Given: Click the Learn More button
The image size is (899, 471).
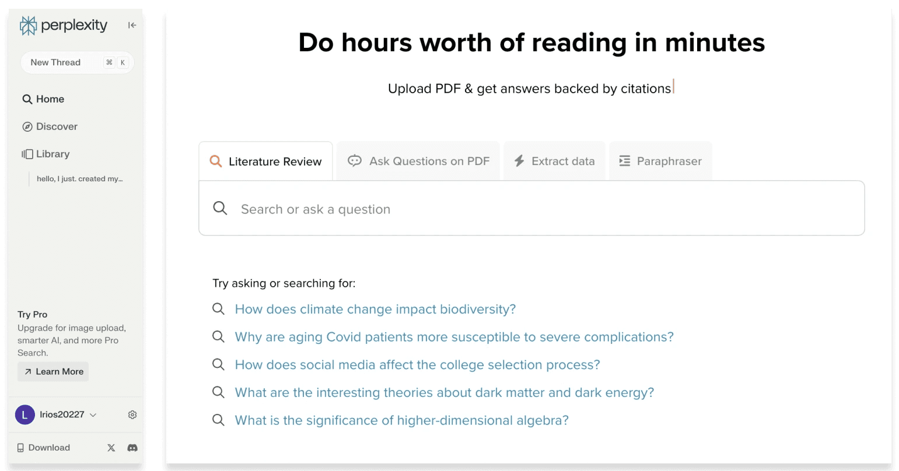Looking at the screenshot, I should pos(53,371).
